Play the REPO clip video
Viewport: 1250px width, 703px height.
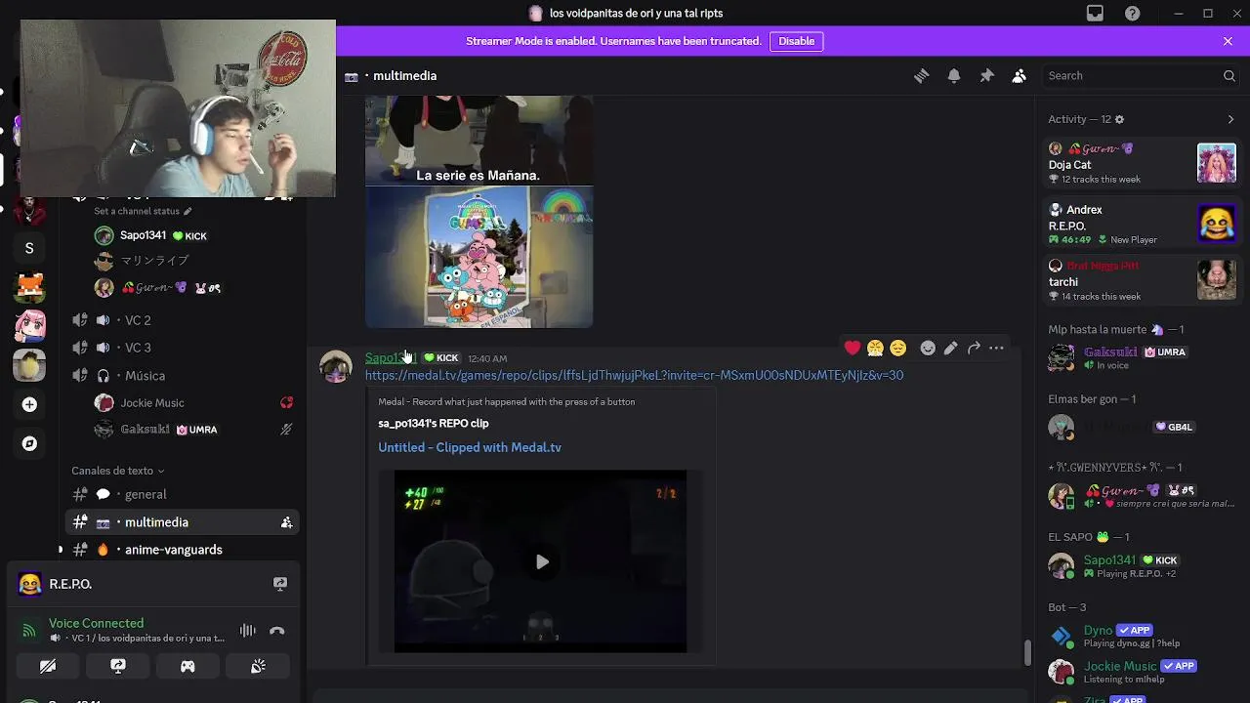coord(542,561)
